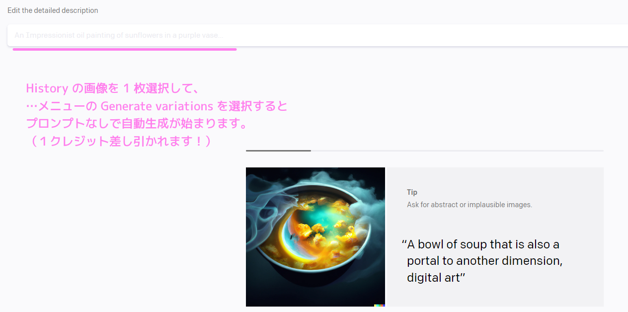Viewport: 628px width, 312px height.
Task: Click the bold "Tip" heading
Action: click(x=412, y=192)
